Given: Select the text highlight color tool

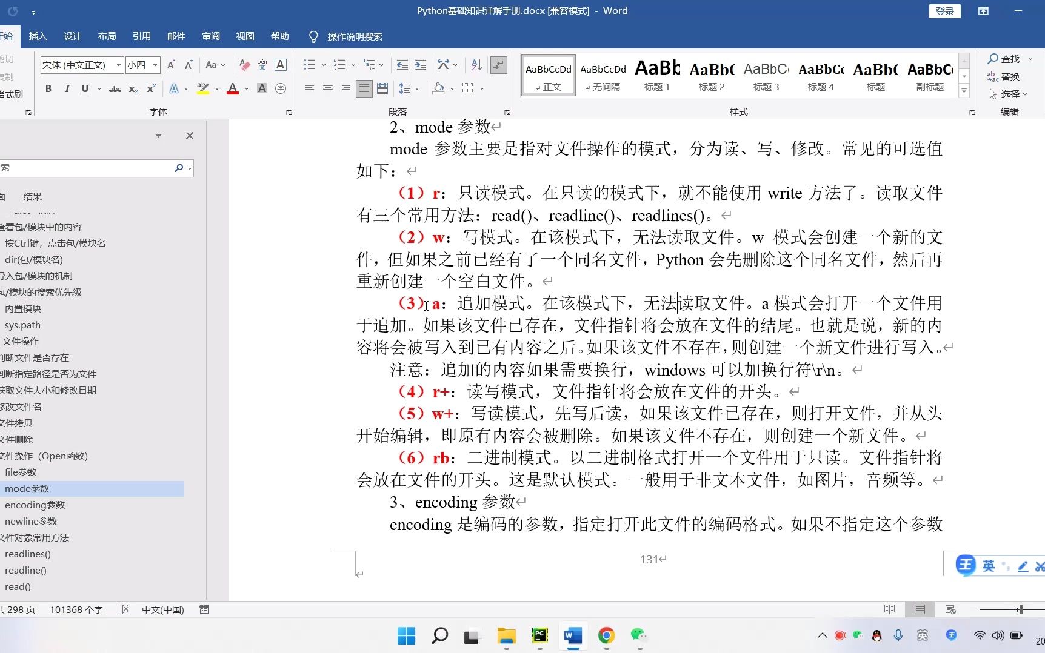Looking at the screenshot, I should [202, 88].
